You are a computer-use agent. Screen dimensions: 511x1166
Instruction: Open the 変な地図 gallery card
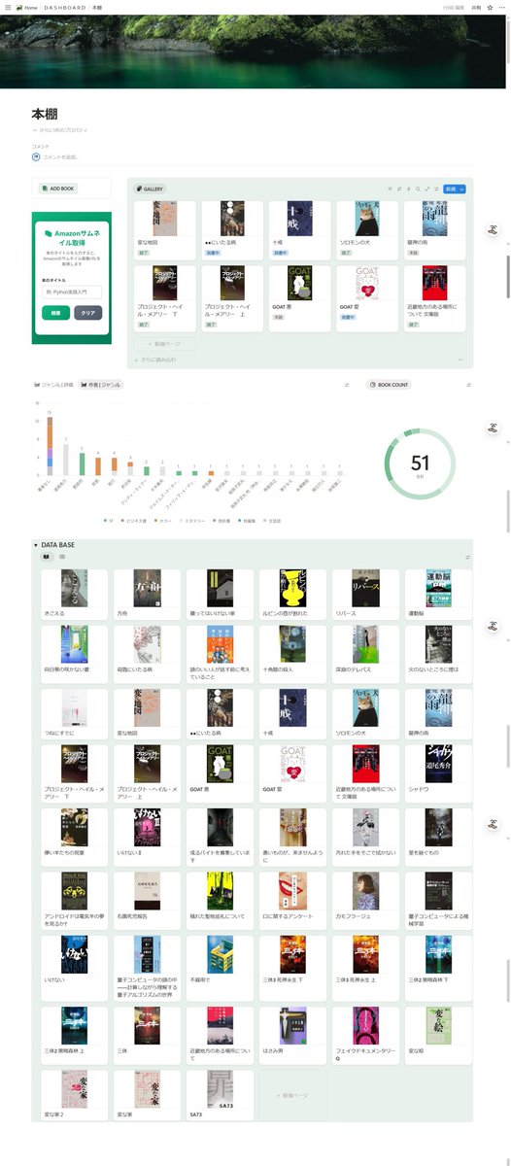[x=165, y=230]
